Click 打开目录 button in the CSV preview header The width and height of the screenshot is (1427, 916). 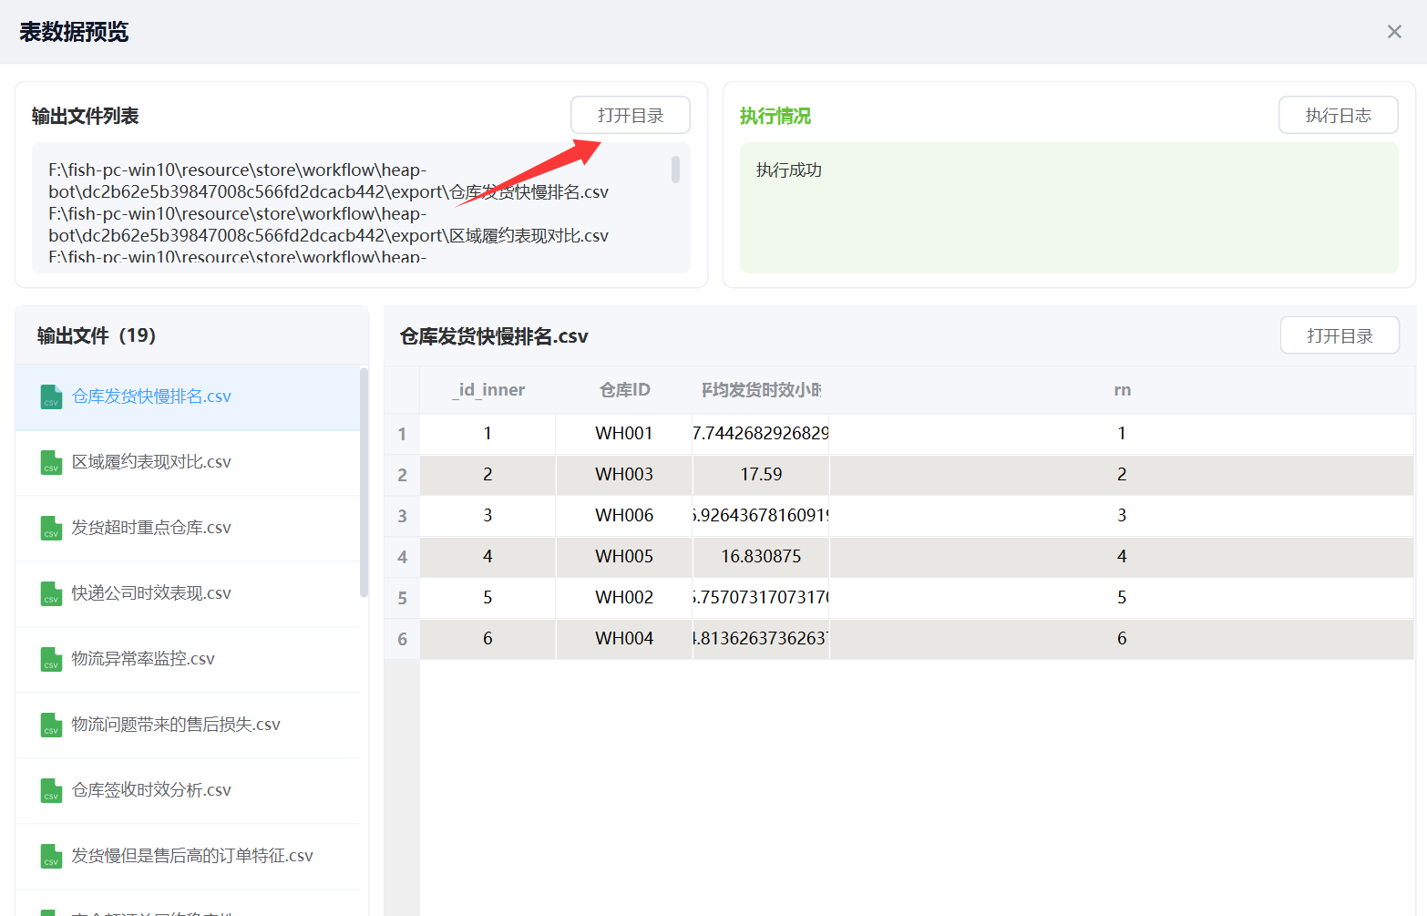tap(1339, 336)
